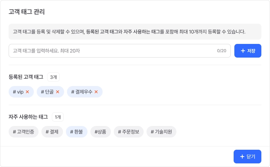Viewport: 270px width, 167px height.
Task: Click the 고객 태그 관리 dialog title
Action: click(x=27, y=12)
